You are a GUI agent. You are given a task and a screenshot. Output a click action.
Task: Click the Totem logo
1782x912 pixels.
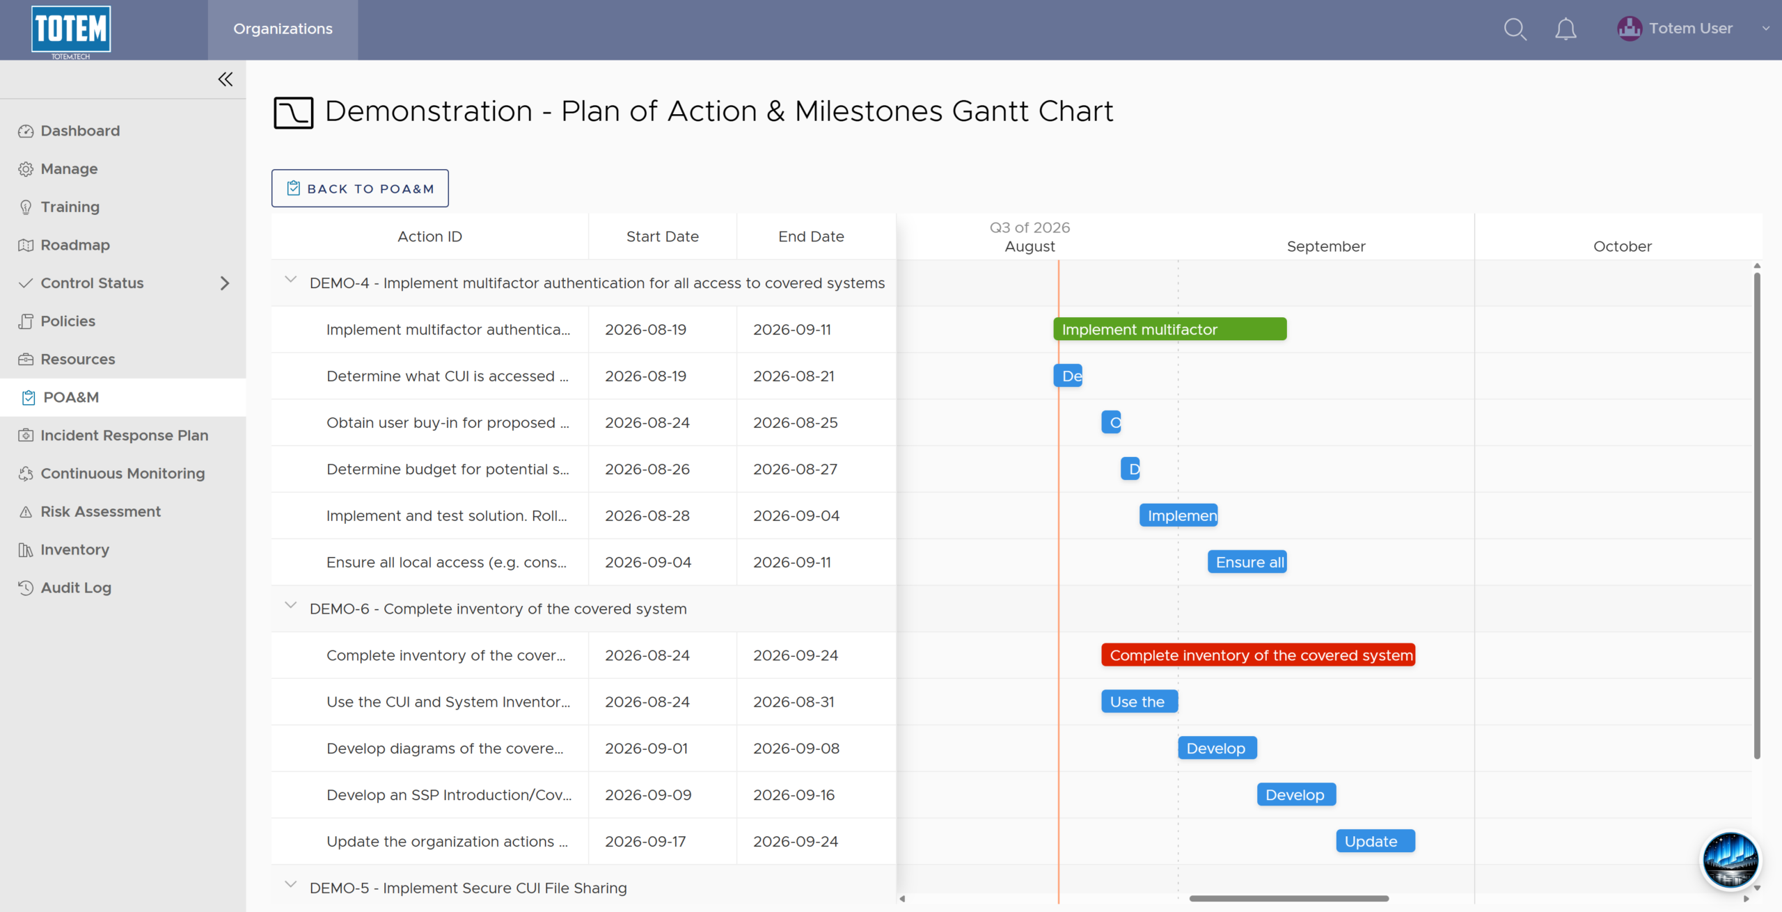[x=71, y=31]
